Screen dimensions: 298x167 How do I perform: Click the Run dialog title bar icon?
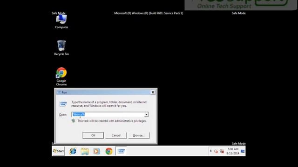click(59, 92)
